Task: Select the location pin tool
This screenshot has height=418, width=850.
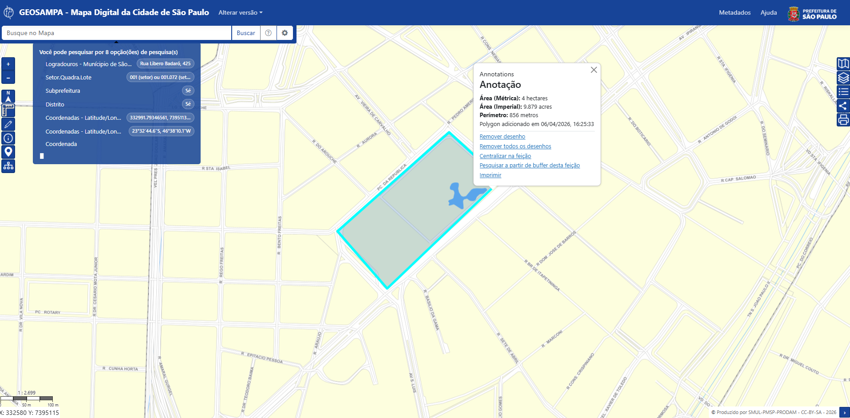Action: point(8,152)
